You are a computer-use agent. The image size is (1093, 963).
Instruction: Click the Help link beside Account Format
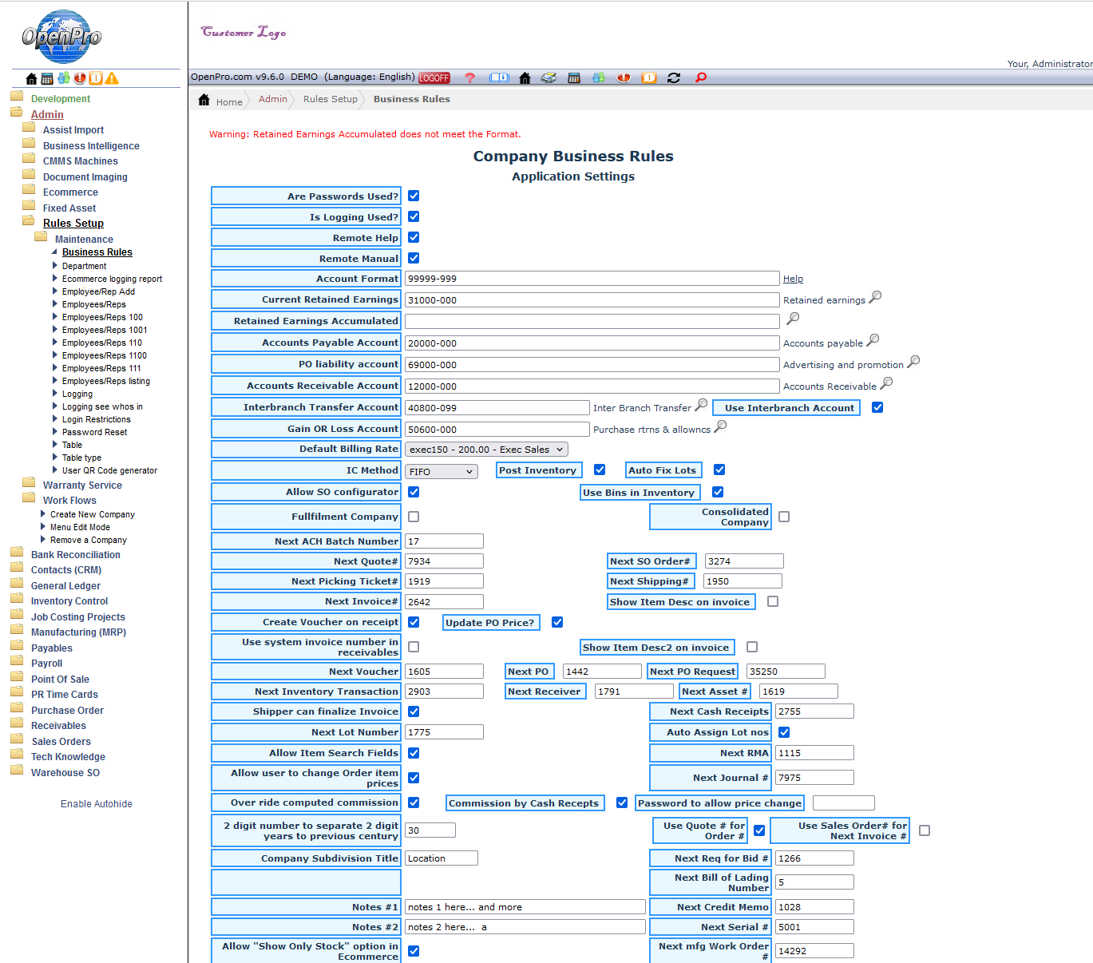point(793,279)
